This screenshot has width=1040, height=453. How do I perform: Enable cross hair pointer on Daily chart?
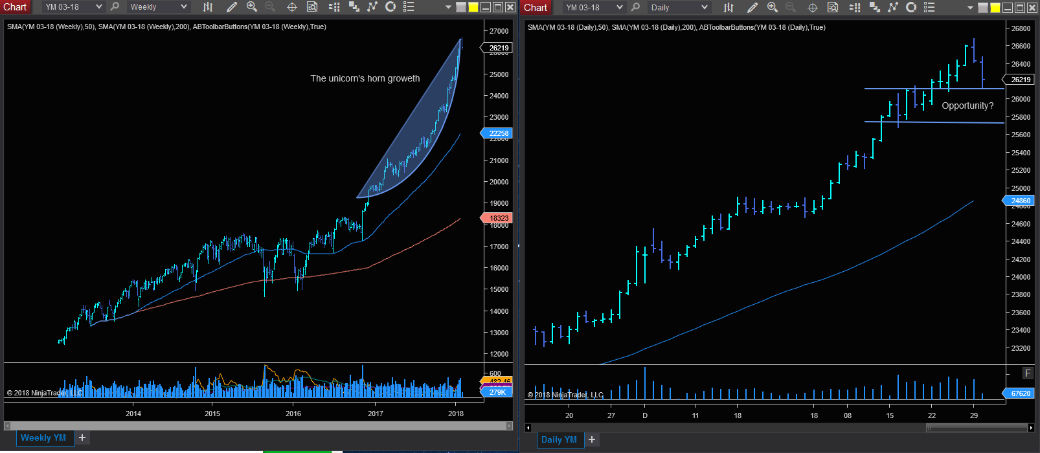[813, 7]
